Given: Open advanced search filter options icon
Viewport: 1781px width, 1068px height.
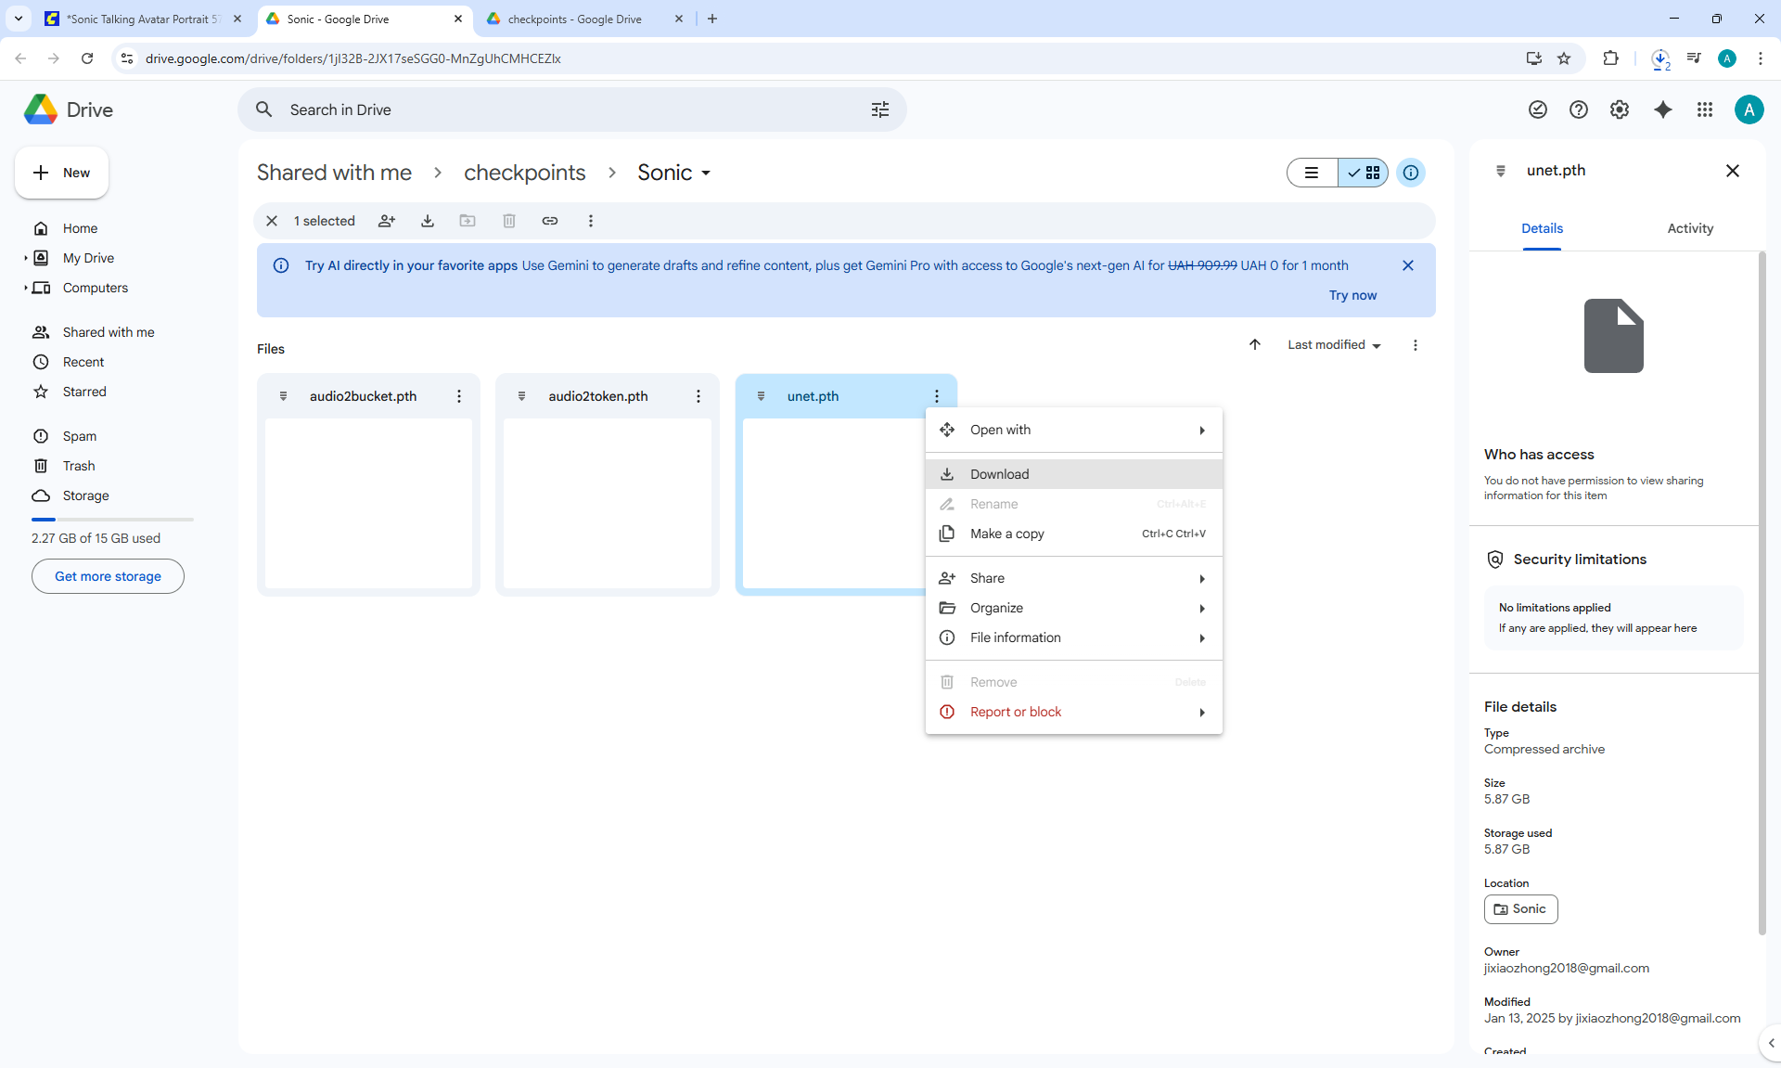Looking at the screenshot, I should [880, 109].
